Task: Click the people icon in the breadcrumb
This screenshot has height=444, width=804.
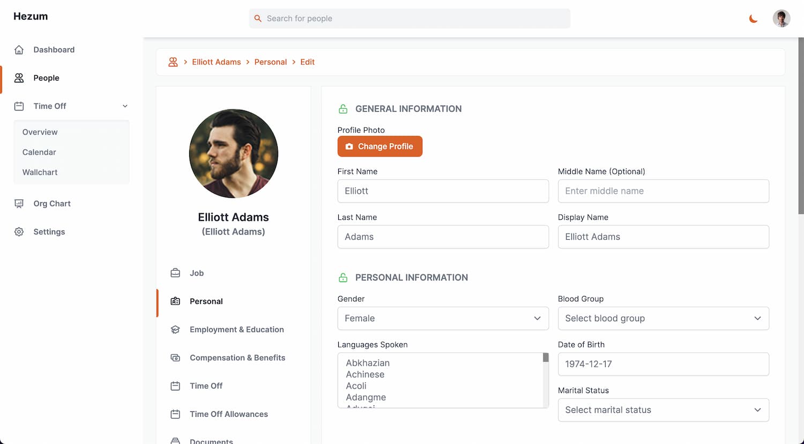Action: [173, 61]
